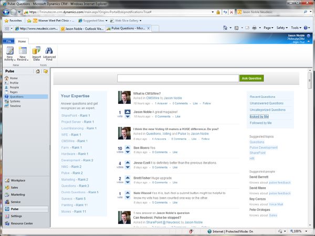Show Uncategorized Questions link
The height and width of the screenshot is (236, 315).
click(x=268, y=110)
